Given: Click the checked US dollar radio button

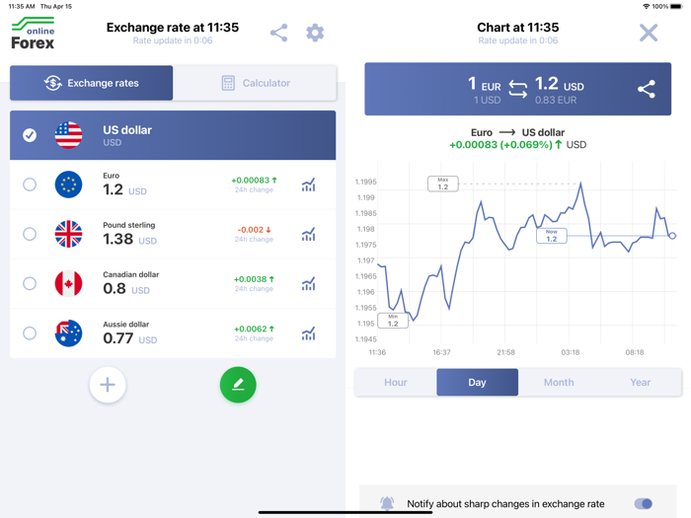Looking at the screenshot, I should pos(30,135).
